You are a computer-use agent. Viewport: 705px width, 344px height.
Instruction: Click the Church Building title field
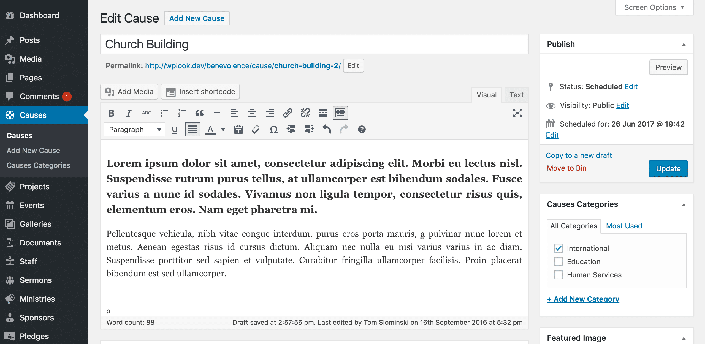click(x=314, y=44)
